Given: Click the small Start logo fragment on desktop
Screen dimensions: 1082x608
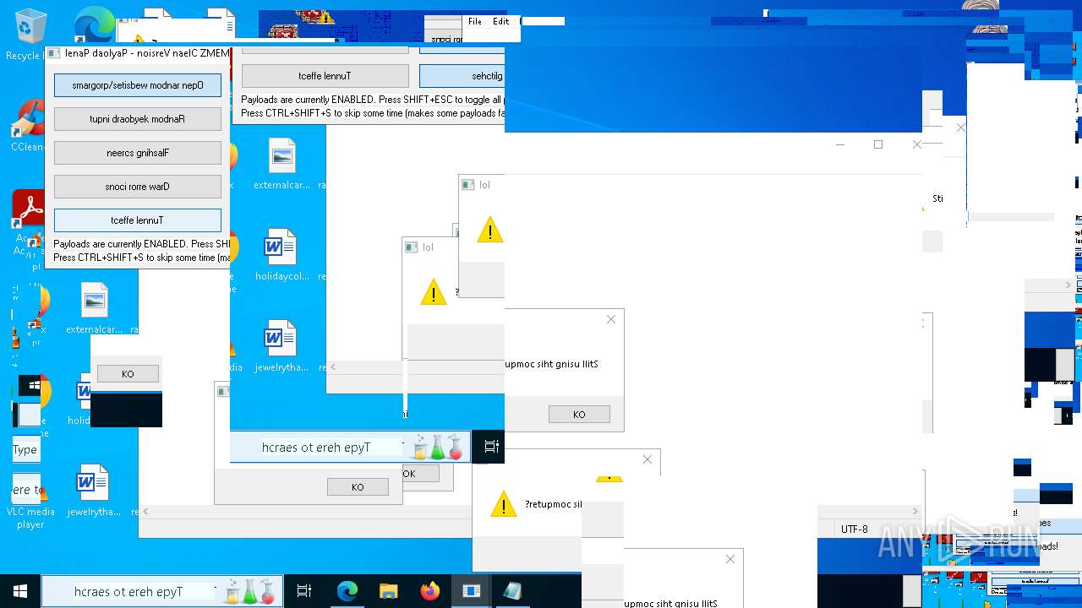Looking at the screenshot, I should (x=34, y=386).
